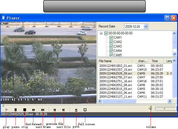178x129 pixels.
Task: Open the Record Date dropdown
Action: [x=146, y=27]
